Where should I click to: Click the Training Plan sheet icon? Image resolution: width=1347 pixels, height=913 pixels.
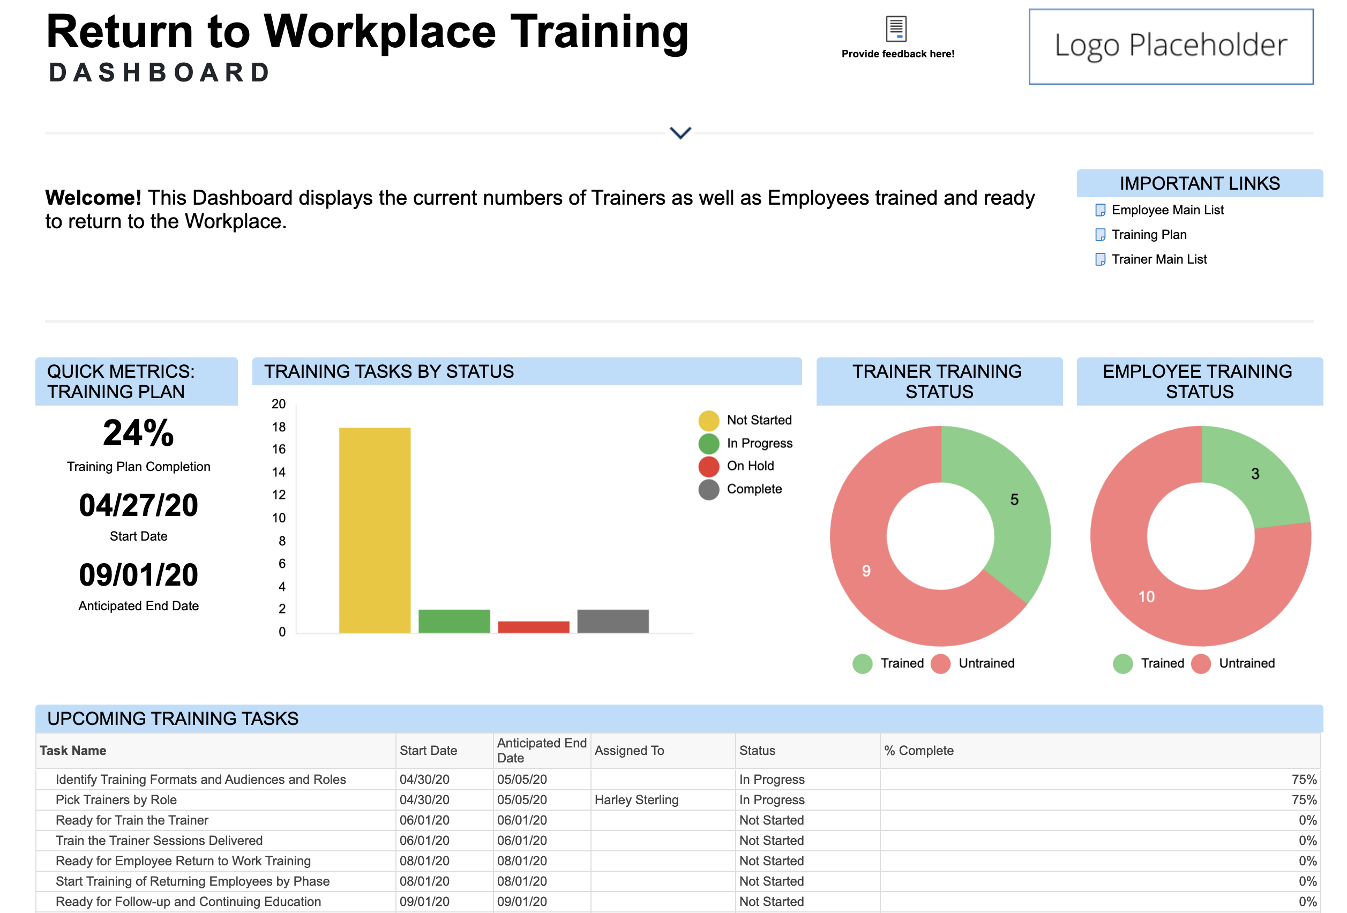click(1099, 235)
